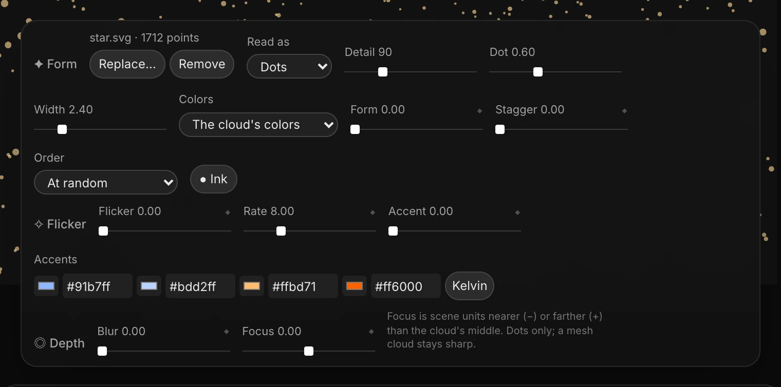Click the Focus help text about scene units
This screenshot has height=387, width=781.
coord(495,330)
